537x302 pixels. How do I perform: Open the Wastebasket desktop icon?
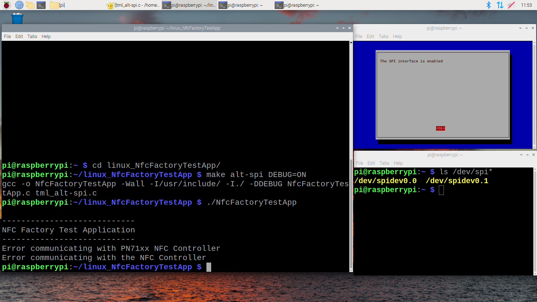(x=17, y=18)
